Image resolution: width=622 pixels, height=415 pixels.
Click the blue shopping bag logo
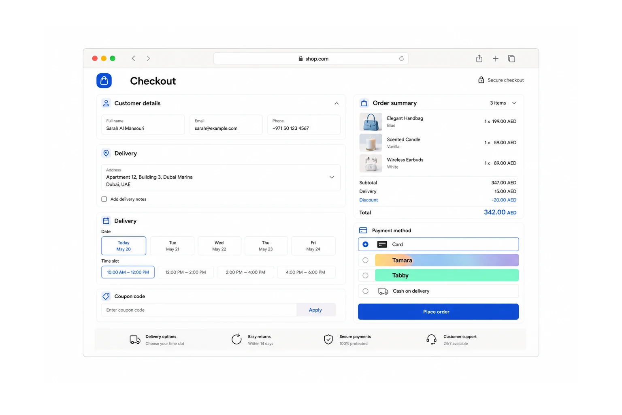(x=104, y=81)
